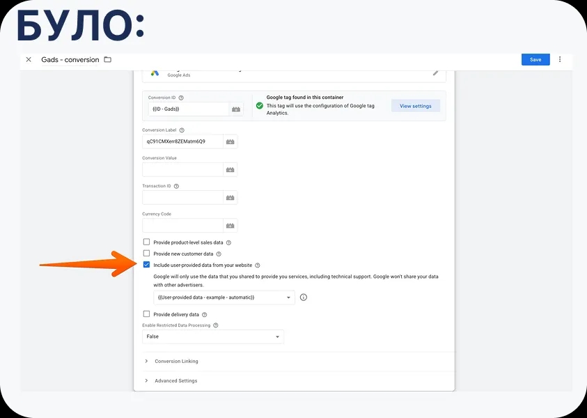The height and width of the screenshot is (418, 587).
Task: Open help for Conversion ID
Action: coord(181,98)
